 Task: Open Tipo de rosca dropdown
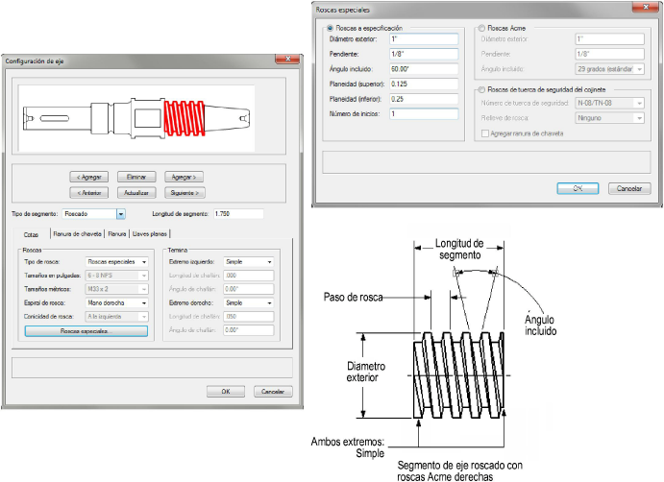(116, 262)
